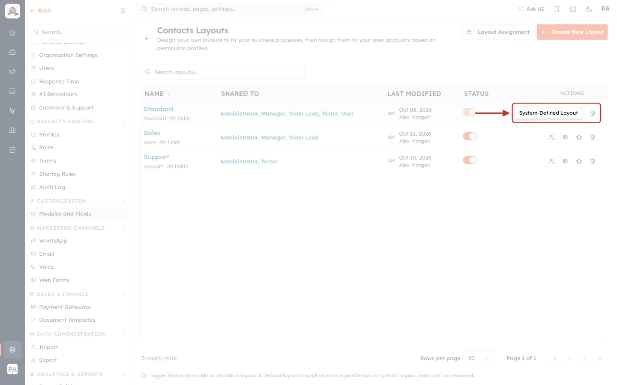Click the Search layouts input field
617x385 pixels.
click(222, 72)
